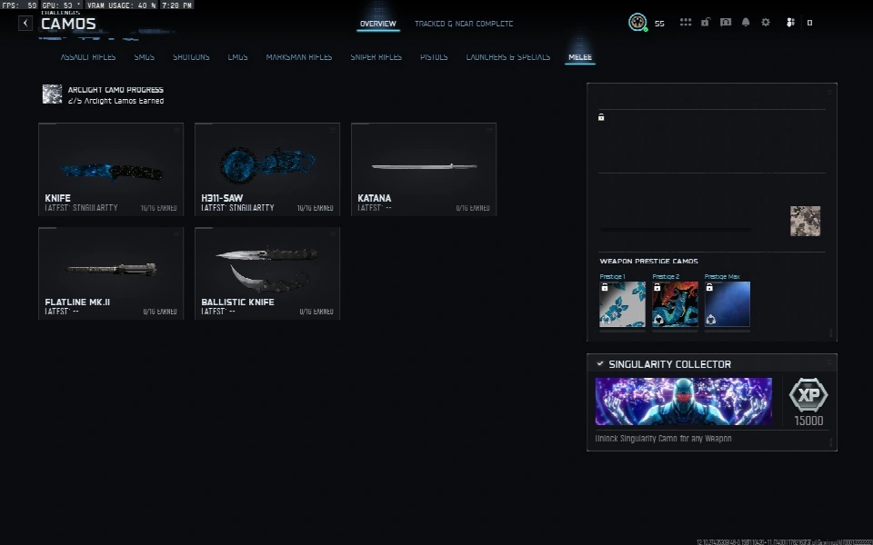Open the SMGs category
Viewport: 873px width, 545px height.
[x=145, y=56]
